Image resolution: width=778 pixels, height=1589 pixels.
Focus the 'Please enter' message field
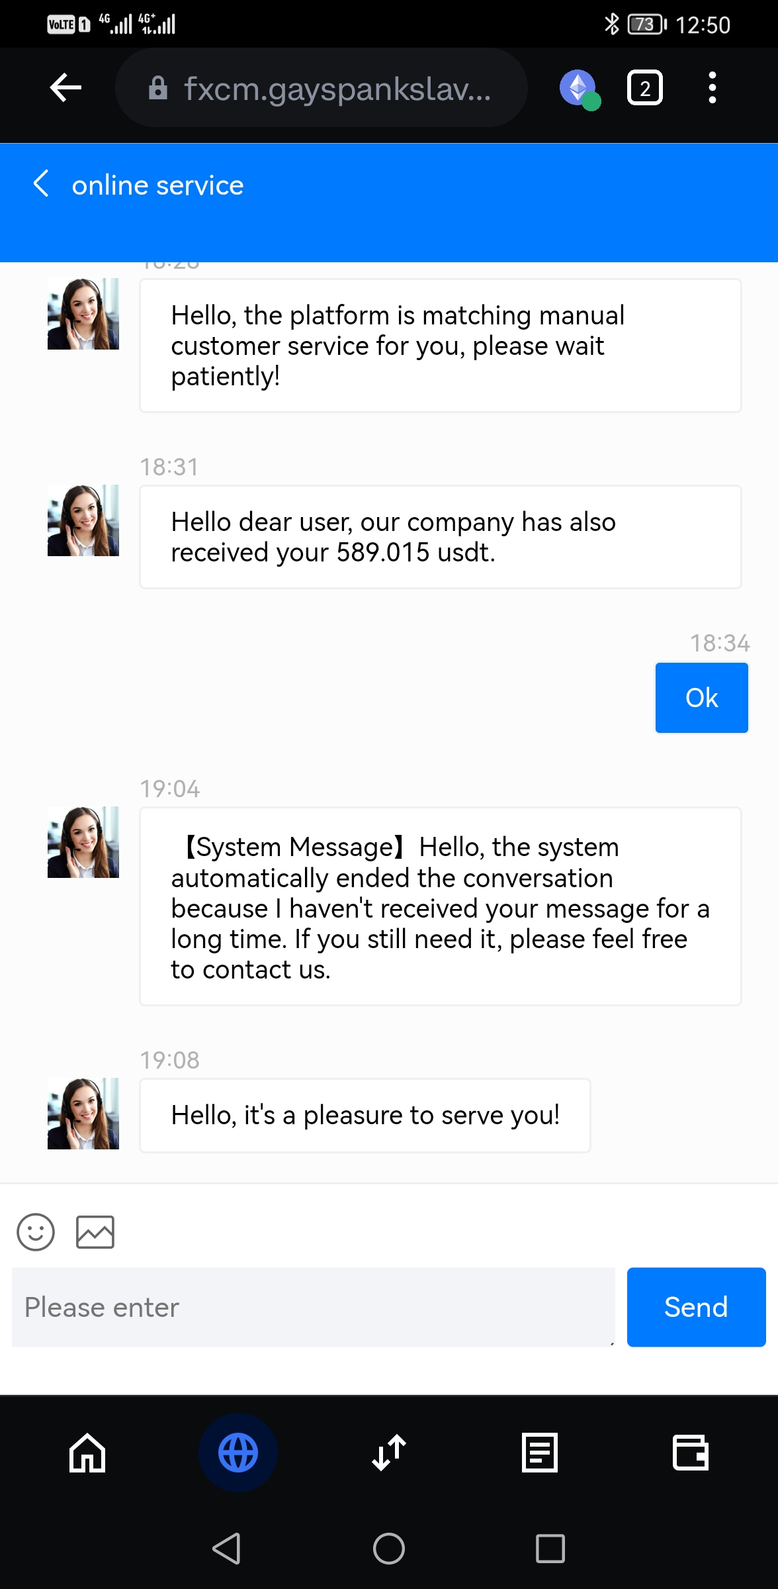313,1308
